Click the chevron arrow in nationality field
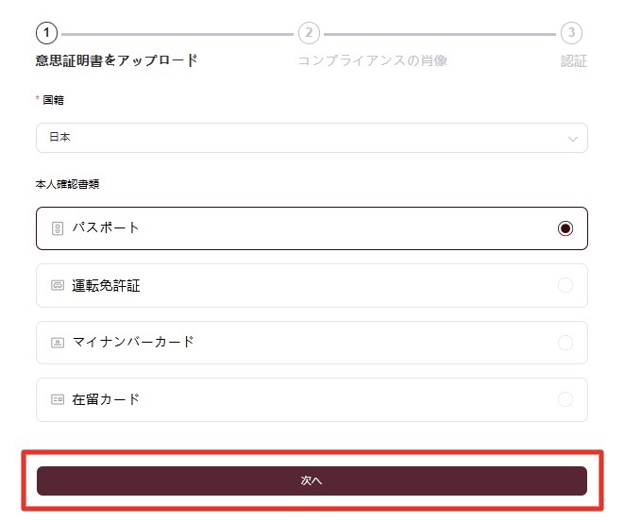This screenshot has height=522, width=624. 573,139
